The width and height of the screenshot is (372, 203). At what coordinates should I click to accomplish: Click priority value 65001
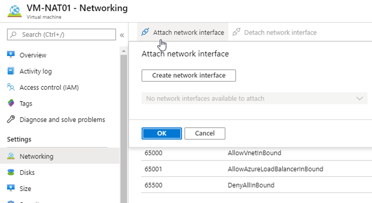(153, 169)
